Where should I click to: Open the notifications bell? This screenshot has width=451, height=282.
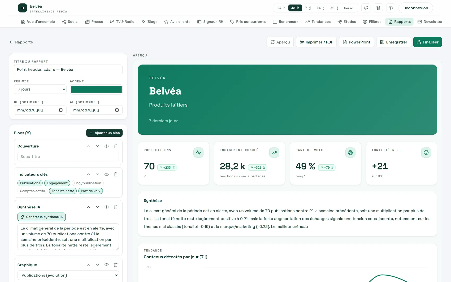(x=366, y=8)
